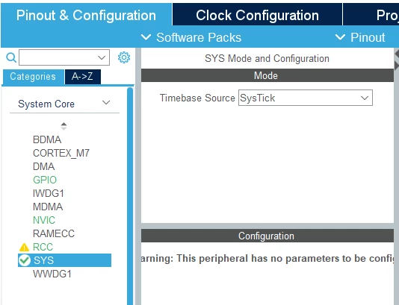Switch to Clock Configuration tab
This screenshot has height=305, width=399.
pos(257,15)
